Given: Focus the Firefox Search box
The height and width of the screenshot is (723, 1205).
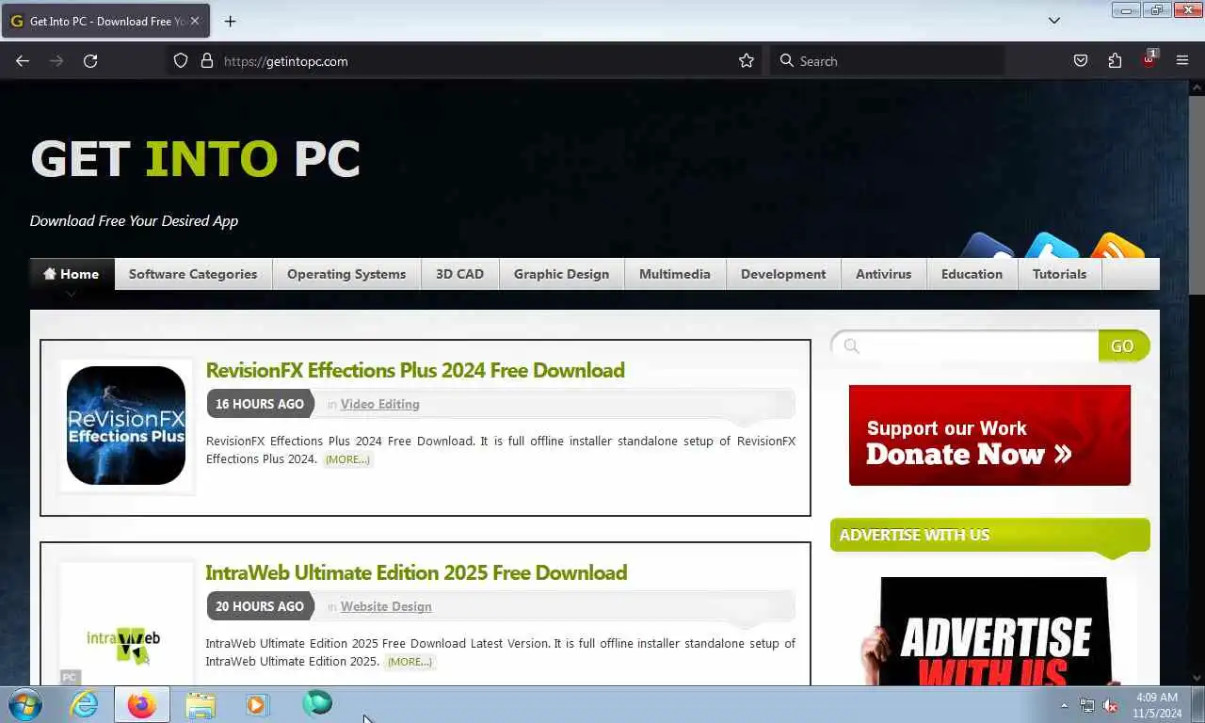Looking at the screenshot, I should coord(888,60).
